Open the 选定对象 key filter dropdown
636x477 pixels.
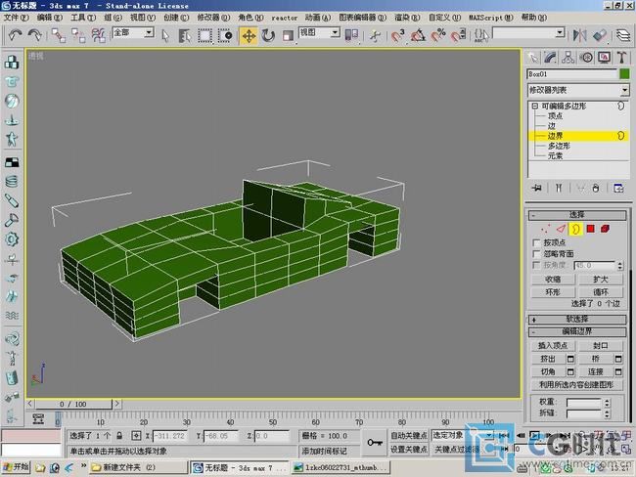pos(463,436)
